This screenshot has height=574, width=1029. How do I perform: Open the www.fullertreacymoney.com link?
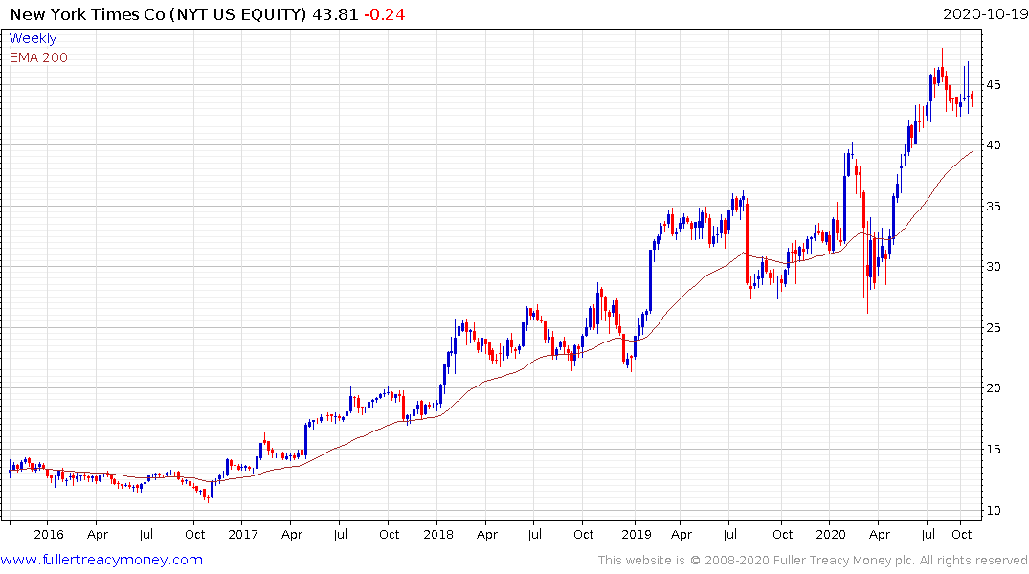coord(101,560)
